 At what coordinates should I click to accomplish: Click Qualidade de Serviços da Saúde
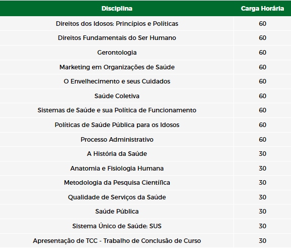point(117,197)
